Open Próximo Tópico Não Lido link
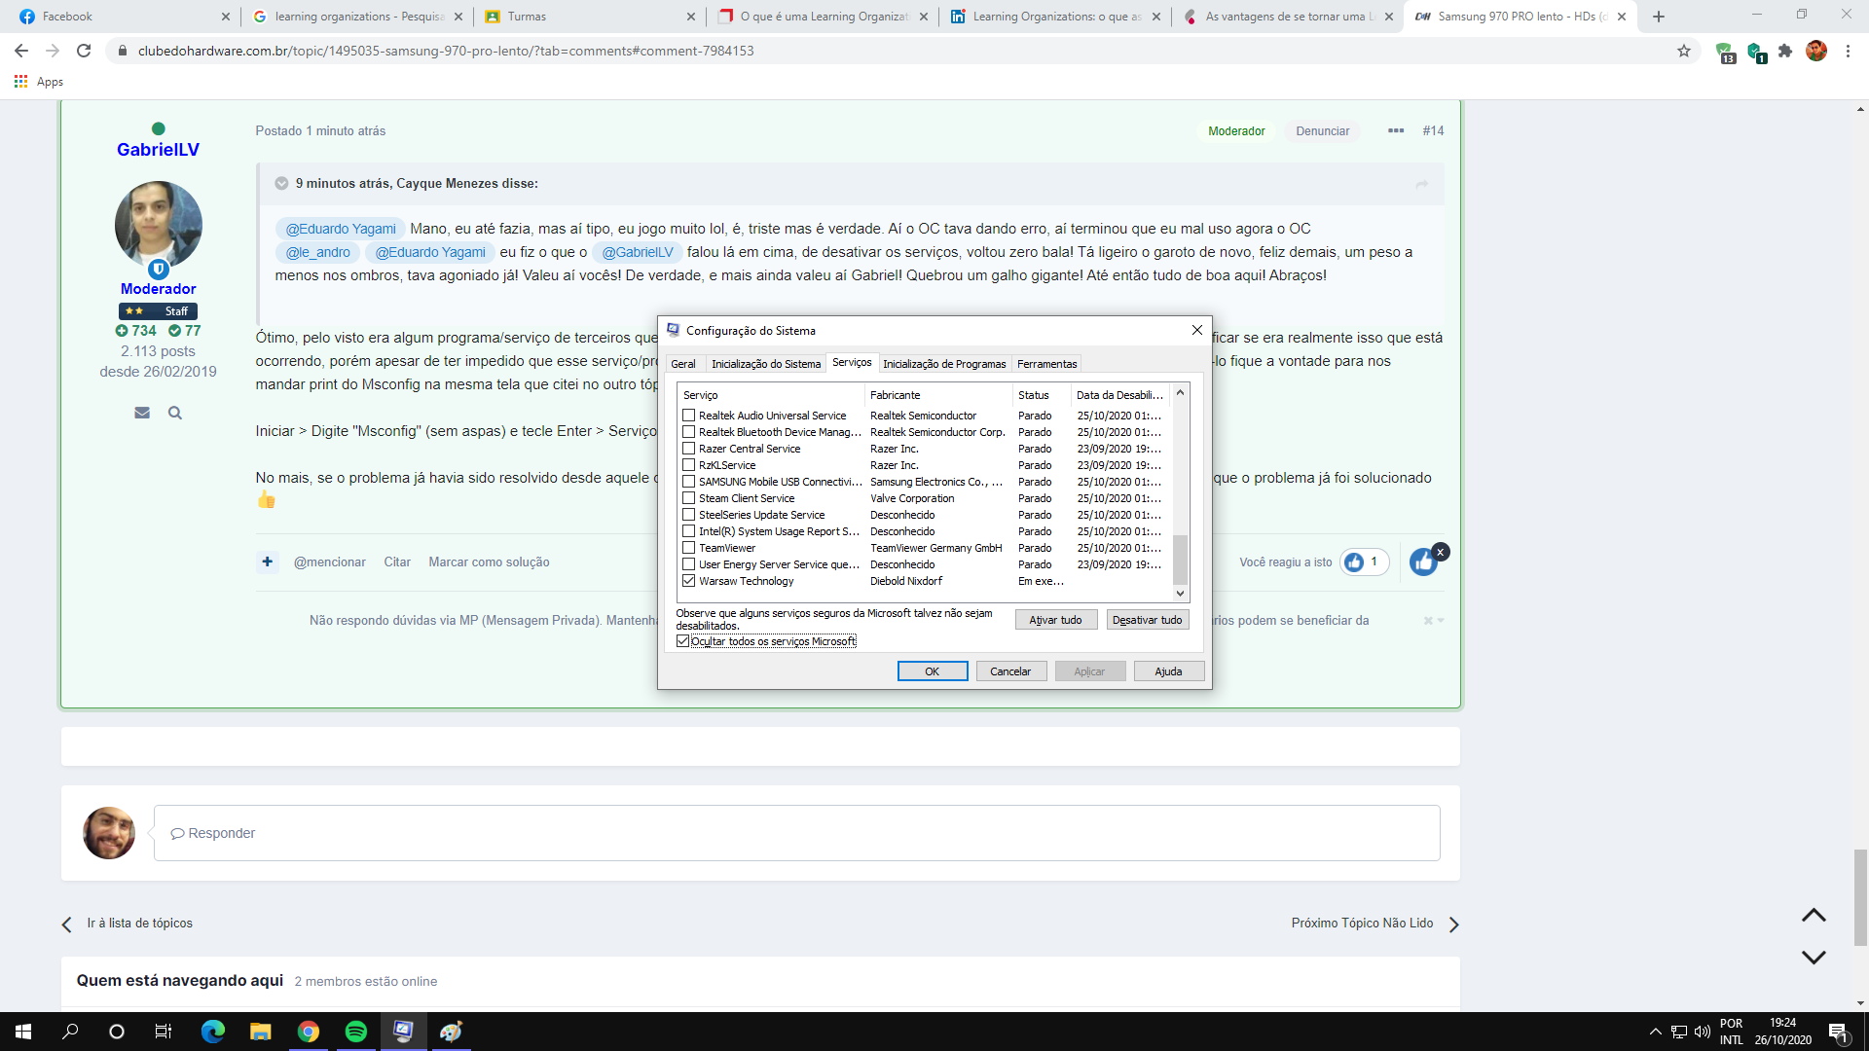Viewport: 1869px width, 1051px height. [1374, 924]
